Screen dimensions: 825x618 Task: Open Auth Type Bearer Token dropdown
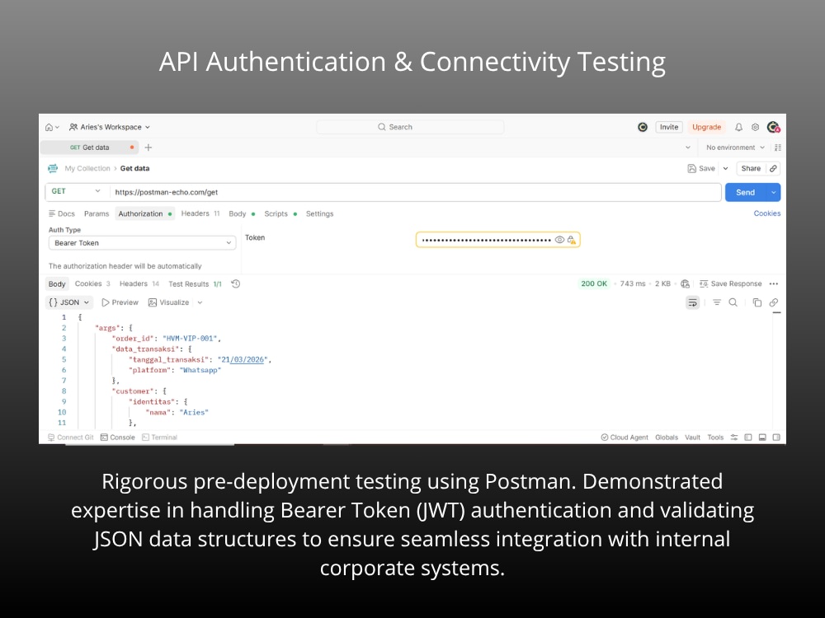coord(142,243)
